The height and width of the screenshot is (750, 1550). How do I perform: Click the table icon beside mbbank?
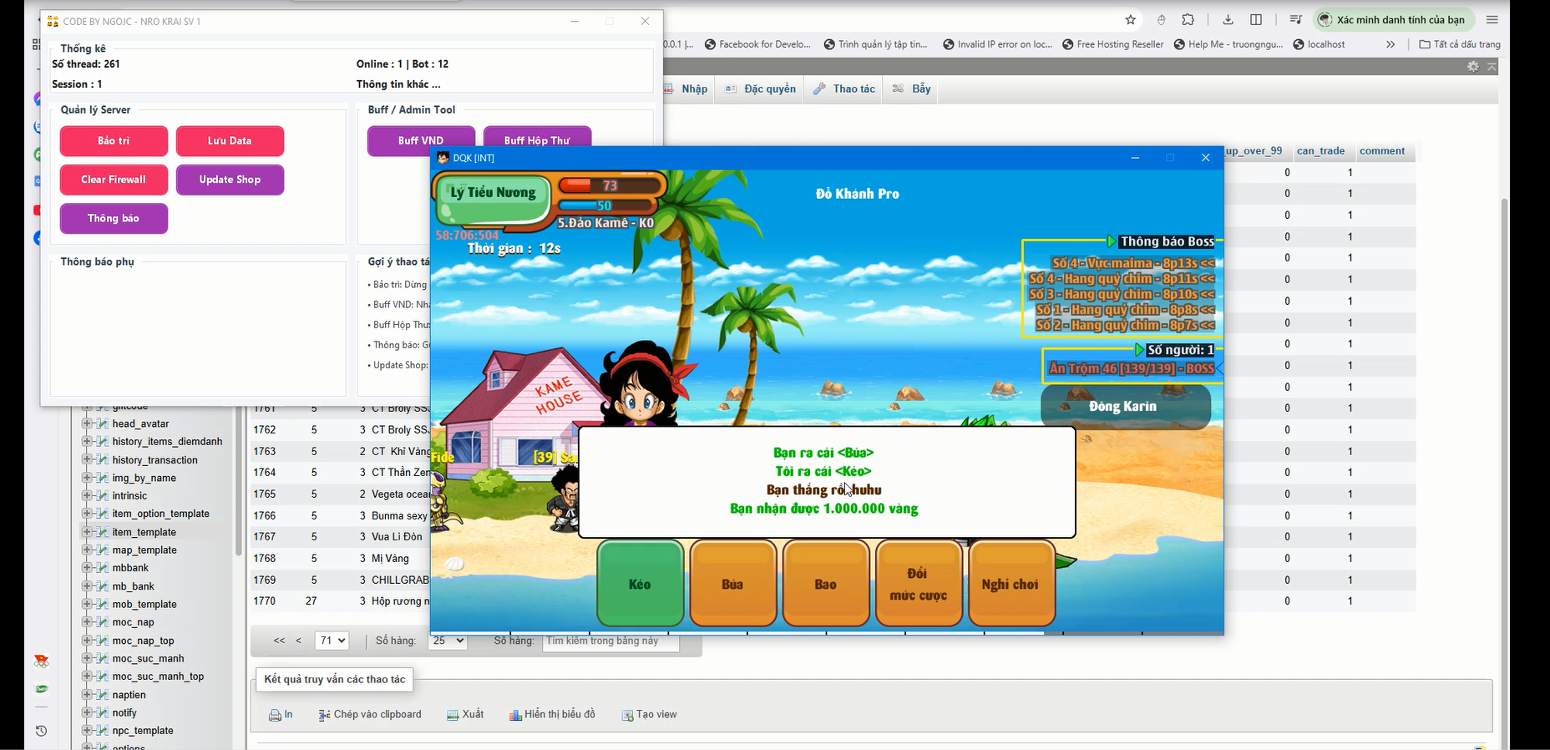(102, 568)
